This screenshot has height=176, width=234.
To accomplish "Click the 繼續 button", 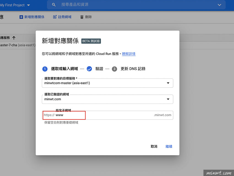I will pos(169,147).
